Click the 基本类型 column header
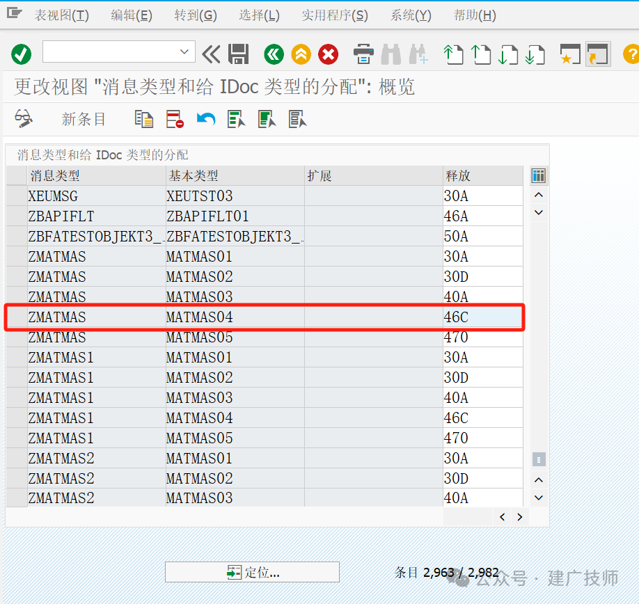This screenshot has height=604, width=639. tap(235, 176)
